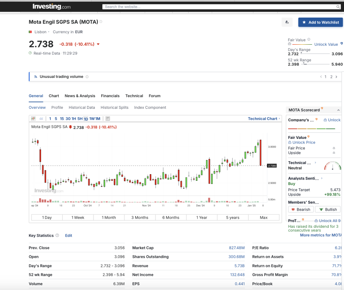
Task: Click the lock icon next to Fair Price
Action: (x=334, y=148)
